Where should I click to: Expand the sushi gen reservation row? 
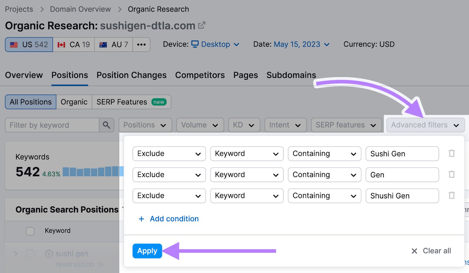pyautogui.click(x=16, y=254)
